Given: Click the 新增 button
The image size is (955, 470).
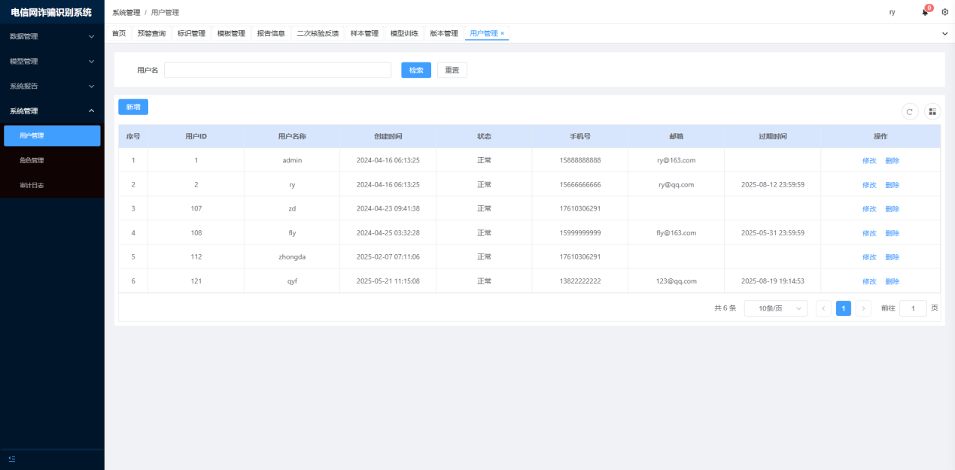Looking at the screenshot, I should tap(133, 107).
